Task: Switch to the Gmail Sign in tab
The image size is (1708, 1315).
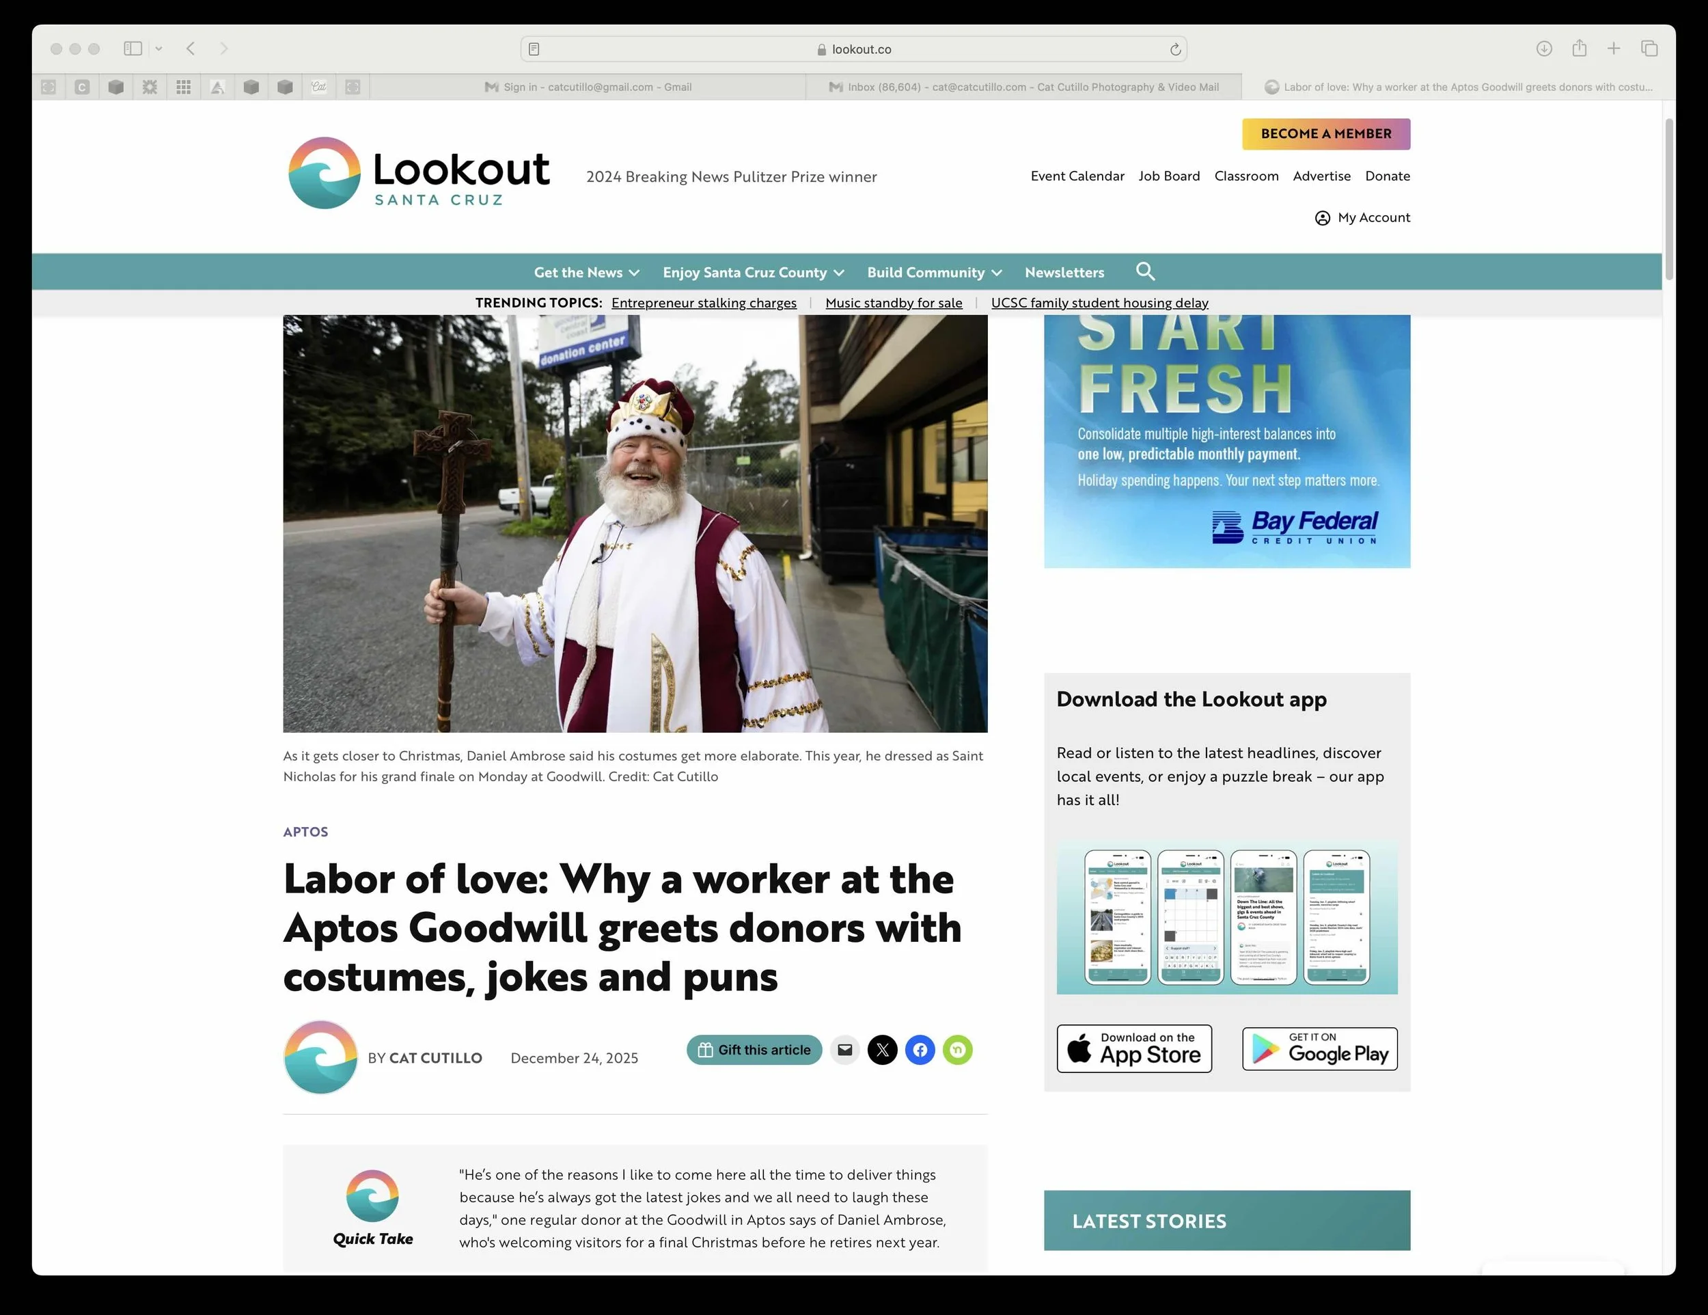Action: point(588,87)
